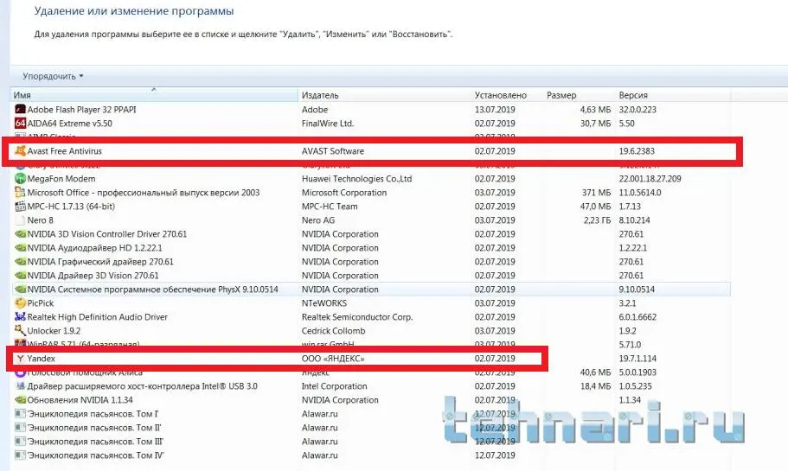
Task: Click version value 6.0.1.6662
Action: tap(637, 317)
